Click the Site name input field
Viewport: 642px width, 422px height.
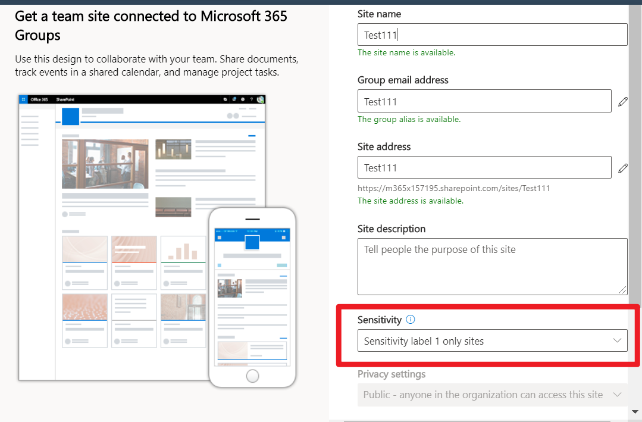click(x=492, y=35)
